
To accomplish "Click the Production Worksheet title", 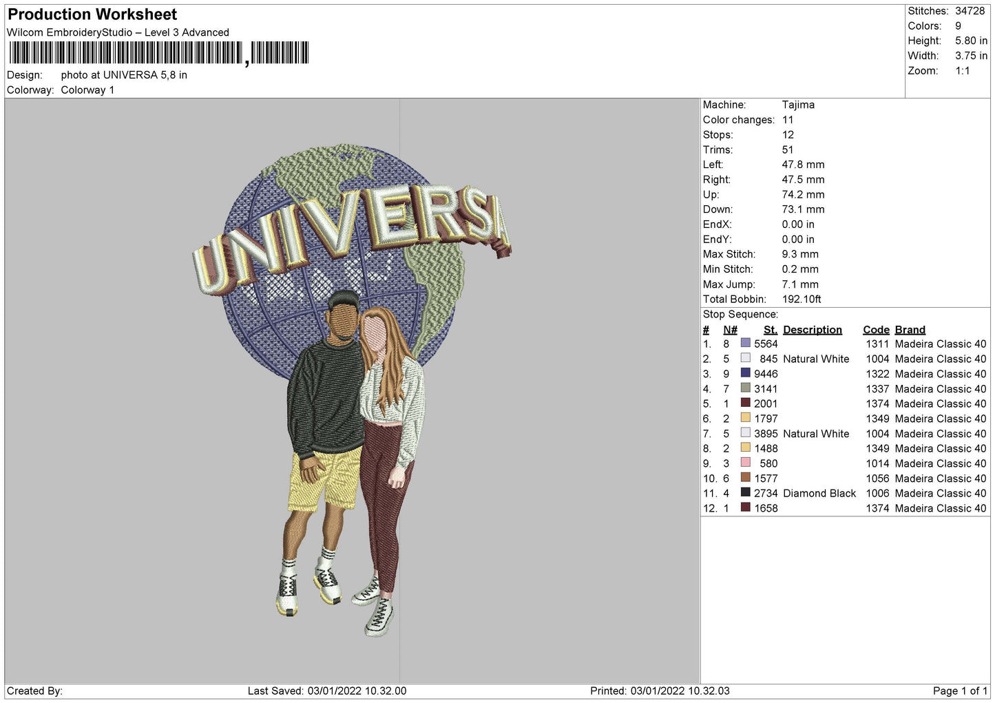I will tap(92, 14).
